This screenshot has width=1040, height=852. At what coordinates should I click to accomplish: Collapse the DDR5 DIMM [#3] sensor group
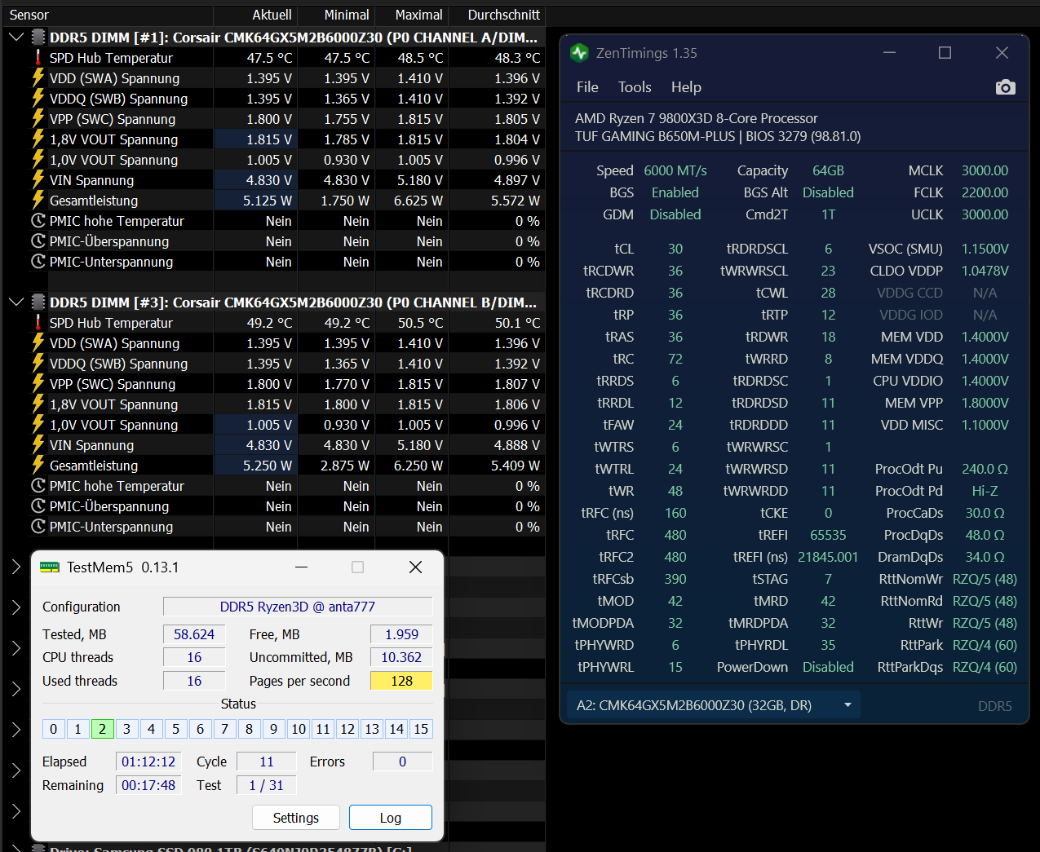[15, 302]
